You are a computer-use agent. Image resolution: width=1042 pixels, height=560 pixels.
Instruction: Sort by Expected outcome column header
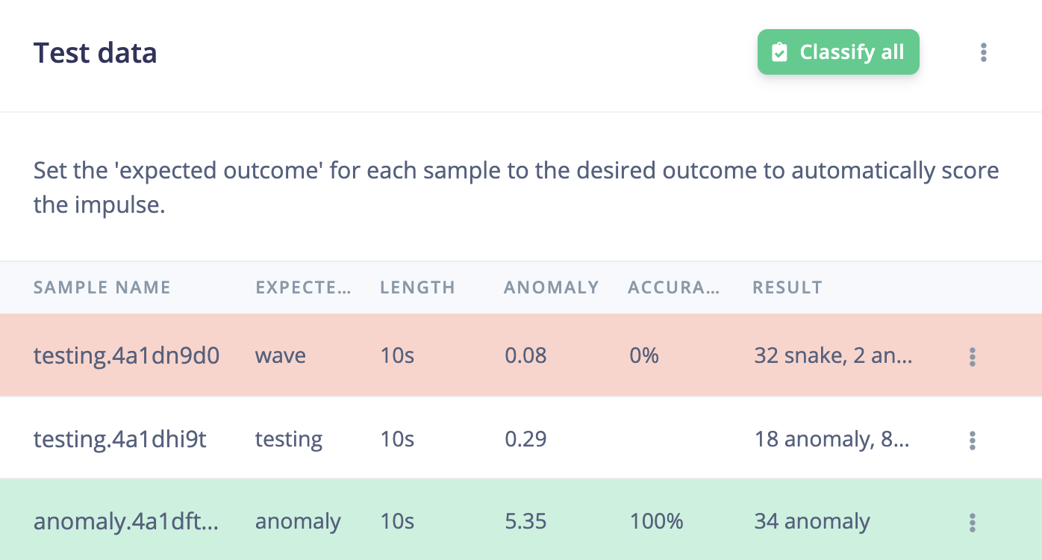[303, 287]
